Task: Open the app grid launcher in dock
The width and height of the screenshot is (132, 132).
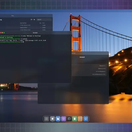Action: point(47,119)
